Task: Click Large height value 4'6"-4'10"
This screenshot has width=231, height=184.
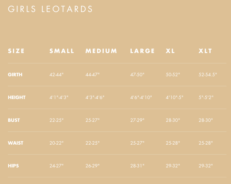Action: click(x=141, y=97)
